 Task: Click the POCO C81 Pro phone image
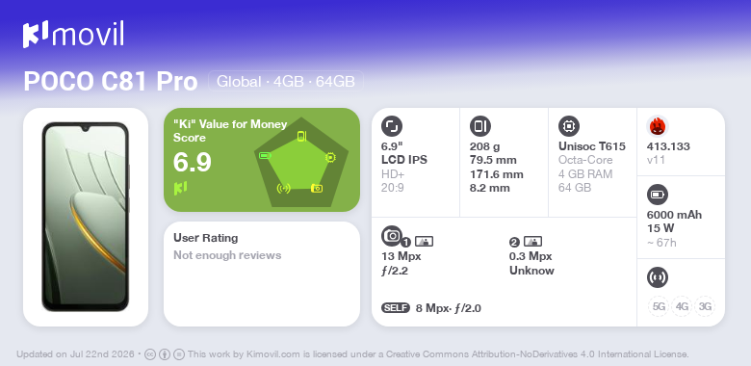(86, 217)
